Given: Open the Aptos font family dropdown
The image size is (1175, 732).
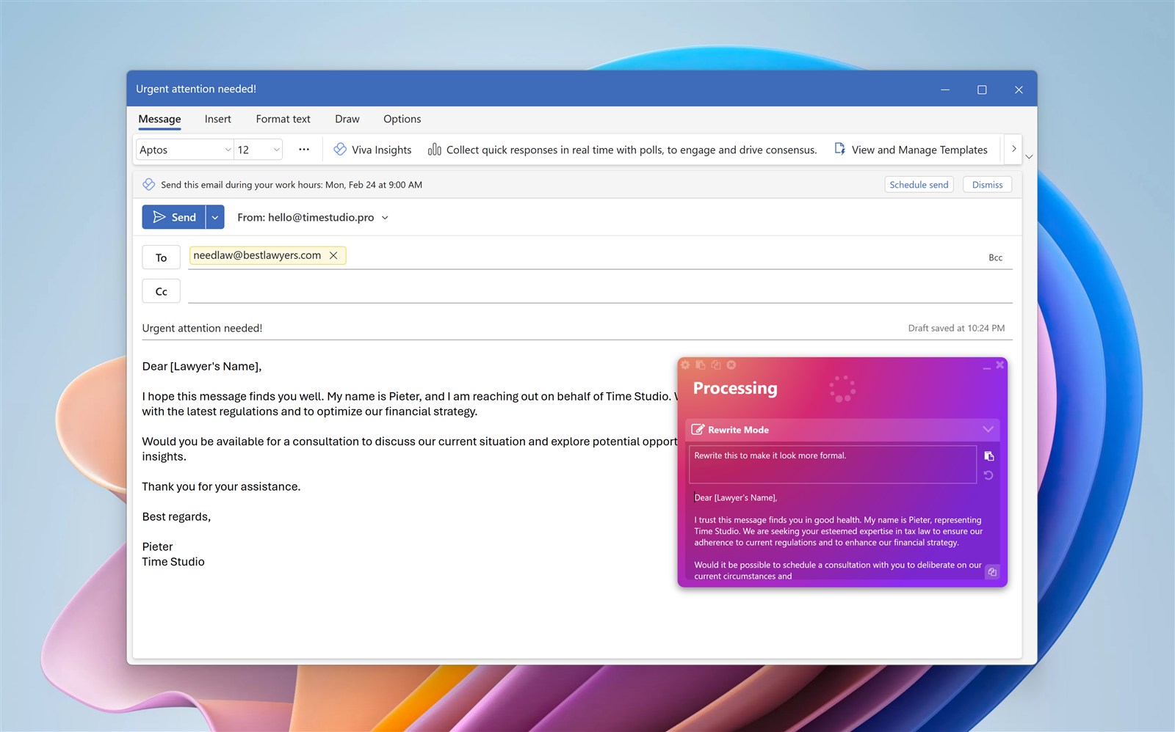Looking at the screenshot, I should click(x=183, y=150).
